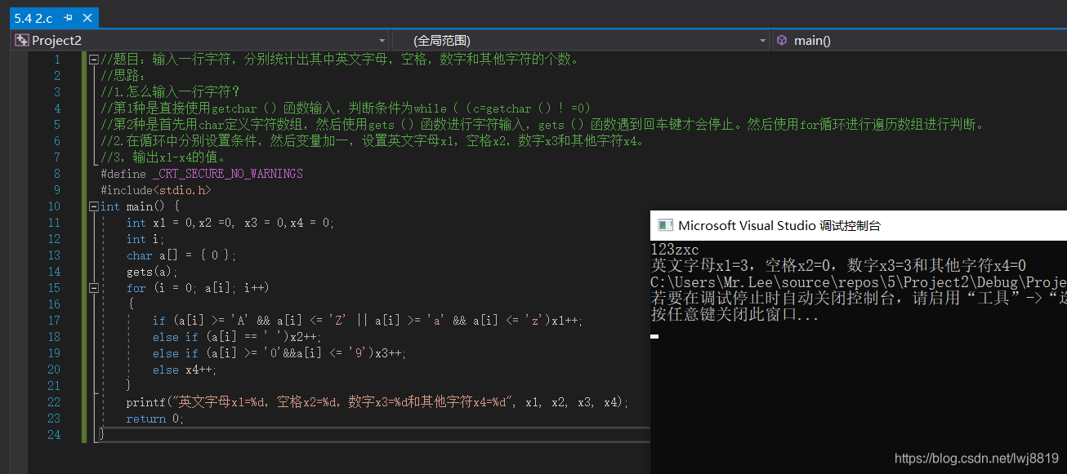Click the else if line incrementing x3++

pyautogui.click(x=279, y=353)
